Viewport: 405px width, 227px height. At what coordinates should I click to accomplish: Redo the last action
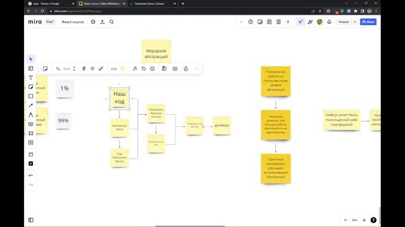31,185
